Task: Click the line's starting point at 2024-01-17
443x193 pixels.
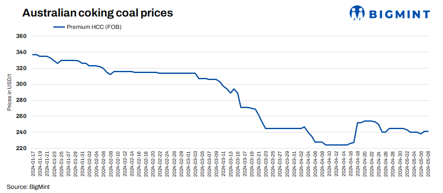Action: pos(33,54)
